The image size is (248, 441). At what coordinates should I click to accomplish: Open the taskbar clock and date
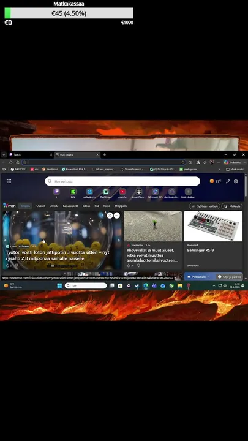(x=235, y=286)
